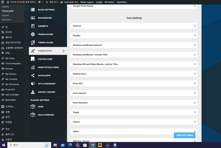The height and width of the screenshot is (148, 221).
Task: Click the Windows Start button
Action: 4,145
